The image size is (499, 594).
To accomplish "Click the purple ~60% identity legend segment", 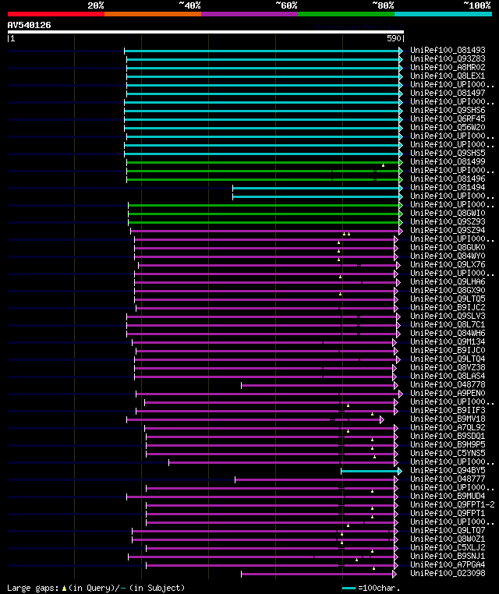I will tap(249, 14).
